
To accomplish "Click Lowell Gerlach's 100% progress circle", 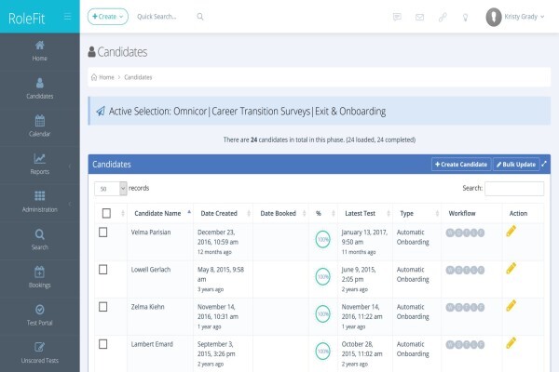I will click(322, 276).
